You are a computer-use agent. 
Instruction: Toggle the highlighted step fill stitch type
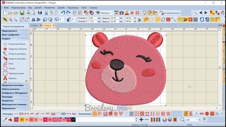coord(95,114)
